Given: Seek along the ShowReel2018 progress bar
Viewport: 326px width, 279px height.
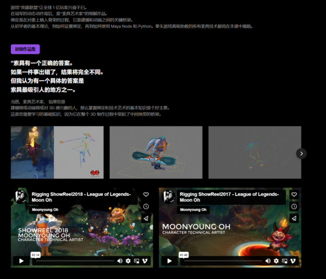Looking at the screenshot, I should pos(75,261).
